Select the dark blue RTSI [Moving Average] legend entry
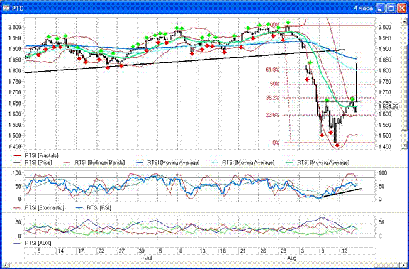 coord(168,162)
